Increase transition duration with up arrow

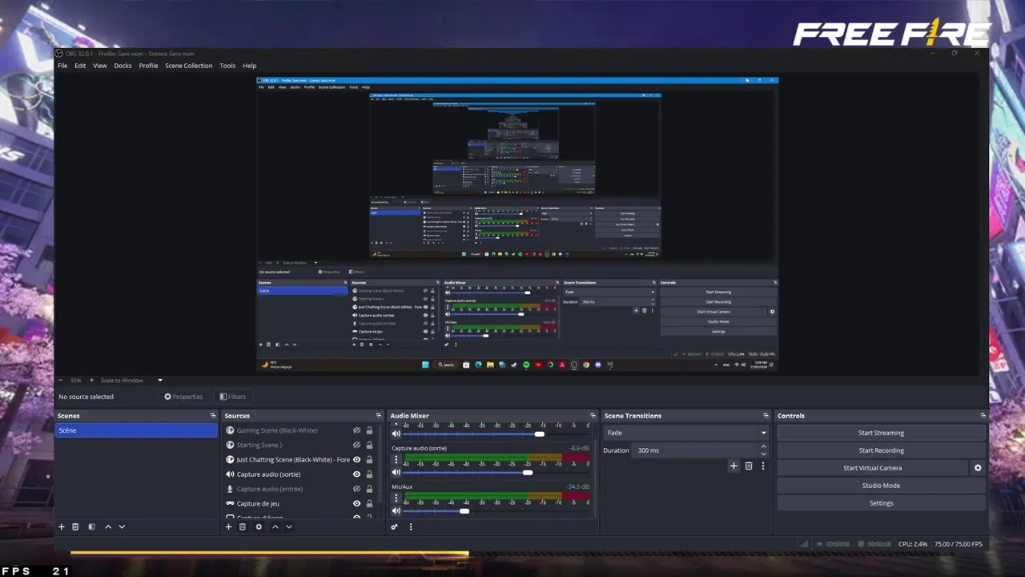coord(763,446)
